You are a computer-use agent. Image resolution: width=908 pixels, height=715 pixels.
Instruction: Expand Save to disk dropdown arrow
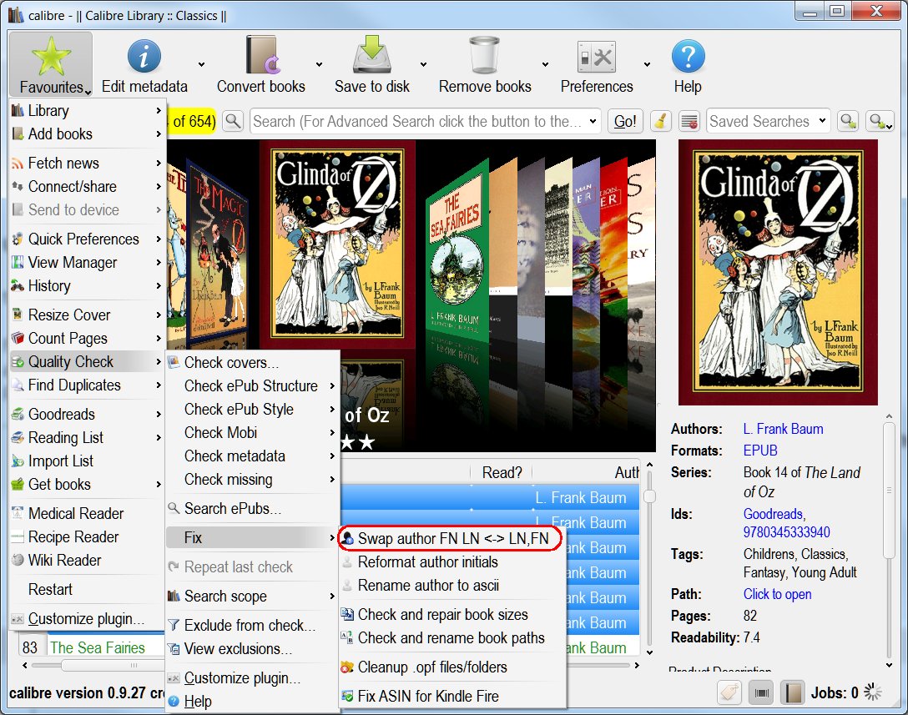pyautogui.click(x=423, y=64)
